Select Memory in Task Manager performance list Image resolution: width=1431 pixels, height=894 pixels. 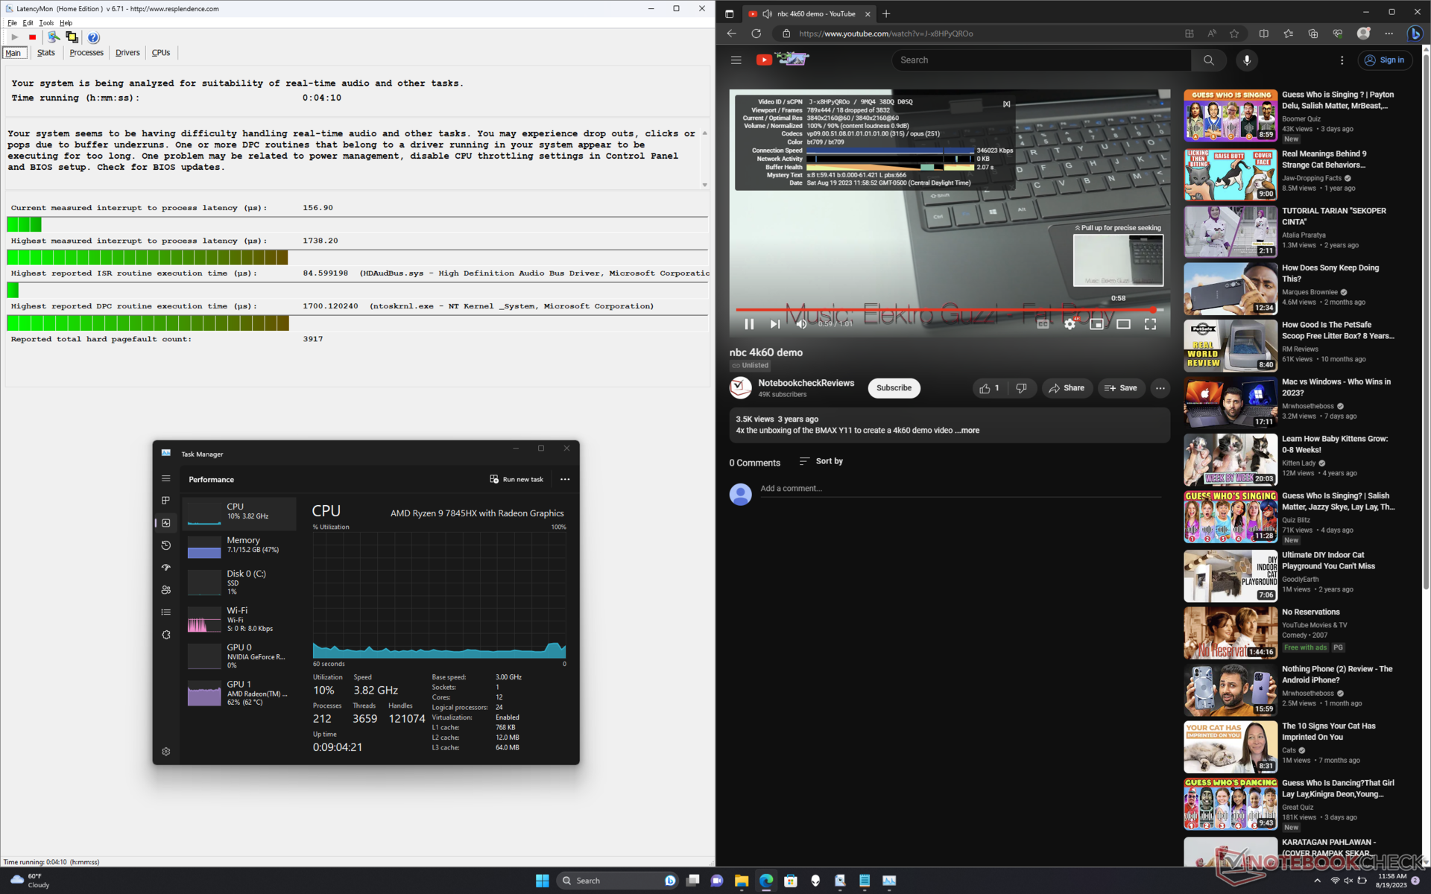coord(239,545)
